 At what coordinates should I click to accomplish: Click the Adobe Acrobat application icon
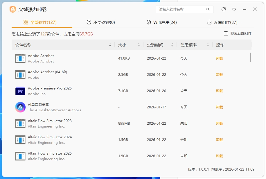pyautogui.click(x=20, y=58)
